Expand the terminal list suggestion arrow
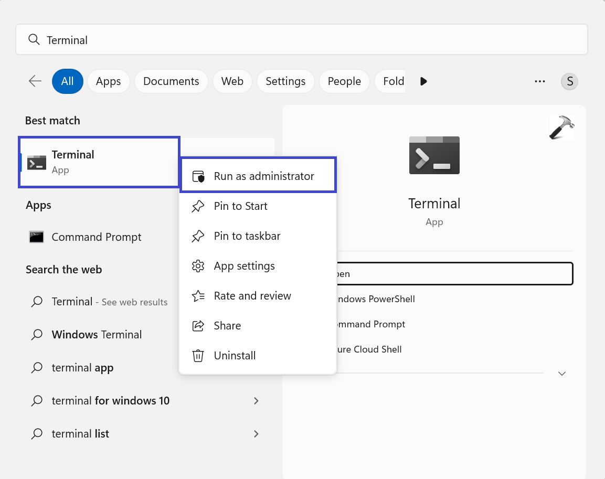Image resolution: width=605 pixels, height=479 pixels. click(x=256, y=434)
